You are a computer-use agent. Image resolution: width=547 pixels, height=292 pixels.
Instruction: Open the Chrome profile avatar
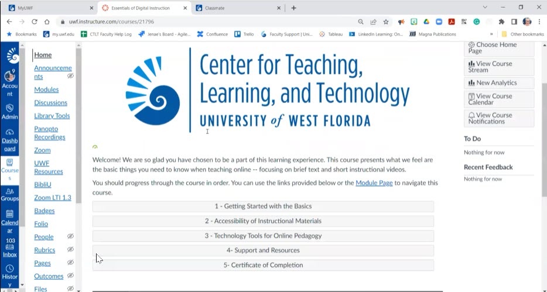point(527,22)
